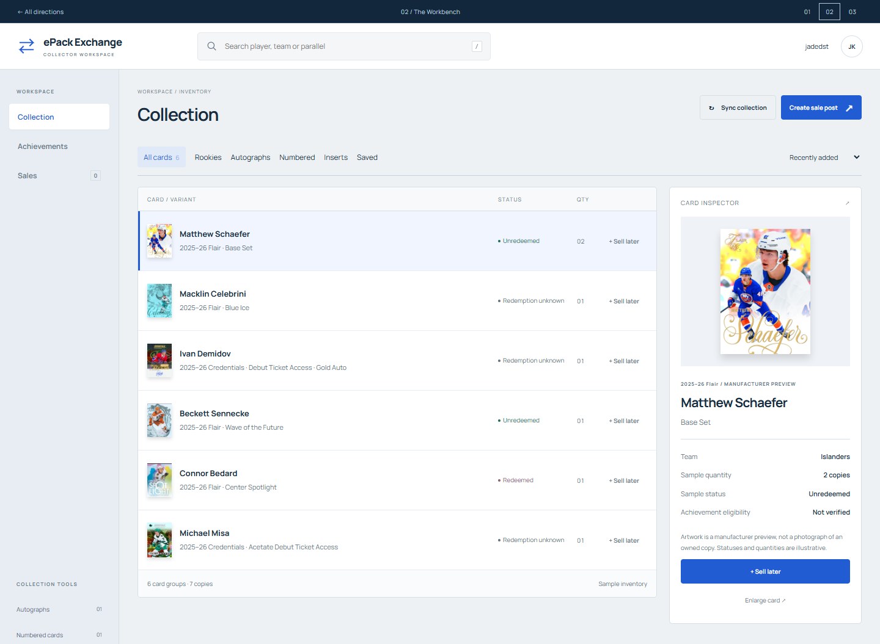The height and width of the screenshot is (644, 880).
Task: Click the Not verified eligibility value
Action: click(x=831, y=512)
